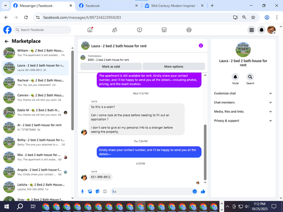283x212 pixels.
Task: Open the emoji picker in message box
Action: pyautogui.click(x=195, y=192)
